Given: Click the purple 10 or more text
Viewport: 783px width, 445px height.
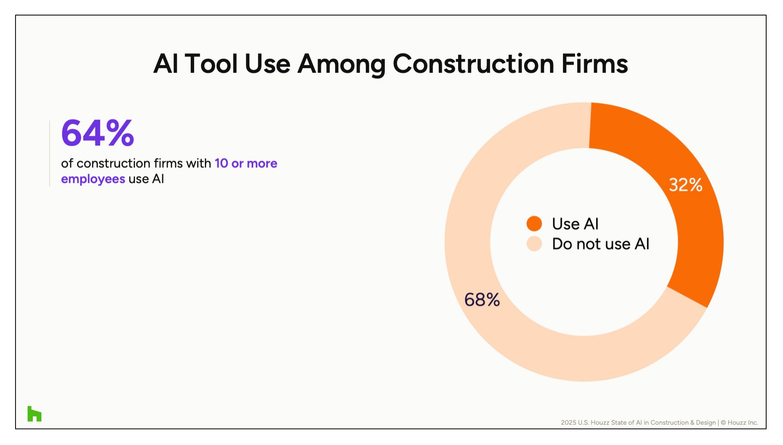Looking at the screenshot, I should click(x=246, y=163).
